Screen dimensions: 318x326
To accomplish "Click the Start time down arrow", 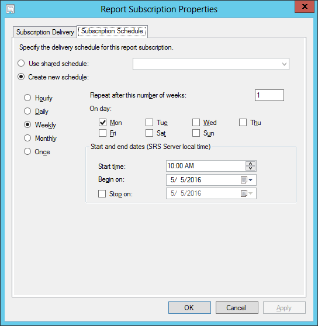I will [250, 168].
